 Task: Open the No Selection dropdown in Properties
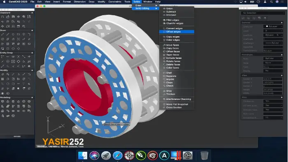[263, 13]
